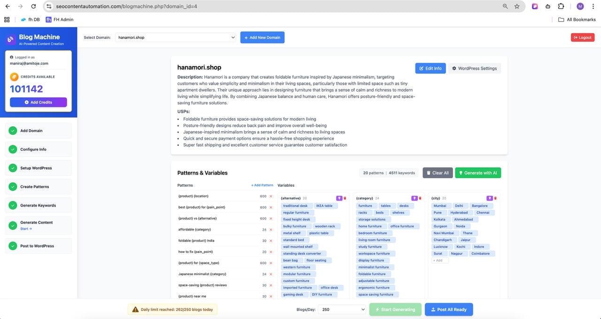The image size is (601, 319).
Task: Remove the affordable {category} pattern with its X
Action: pyautogui.click(x=270, y=229)
